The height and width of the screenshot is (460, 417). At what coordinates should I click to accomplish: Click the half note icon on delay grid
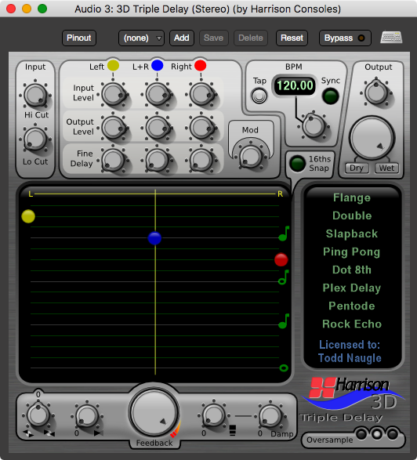click(284, 277)
